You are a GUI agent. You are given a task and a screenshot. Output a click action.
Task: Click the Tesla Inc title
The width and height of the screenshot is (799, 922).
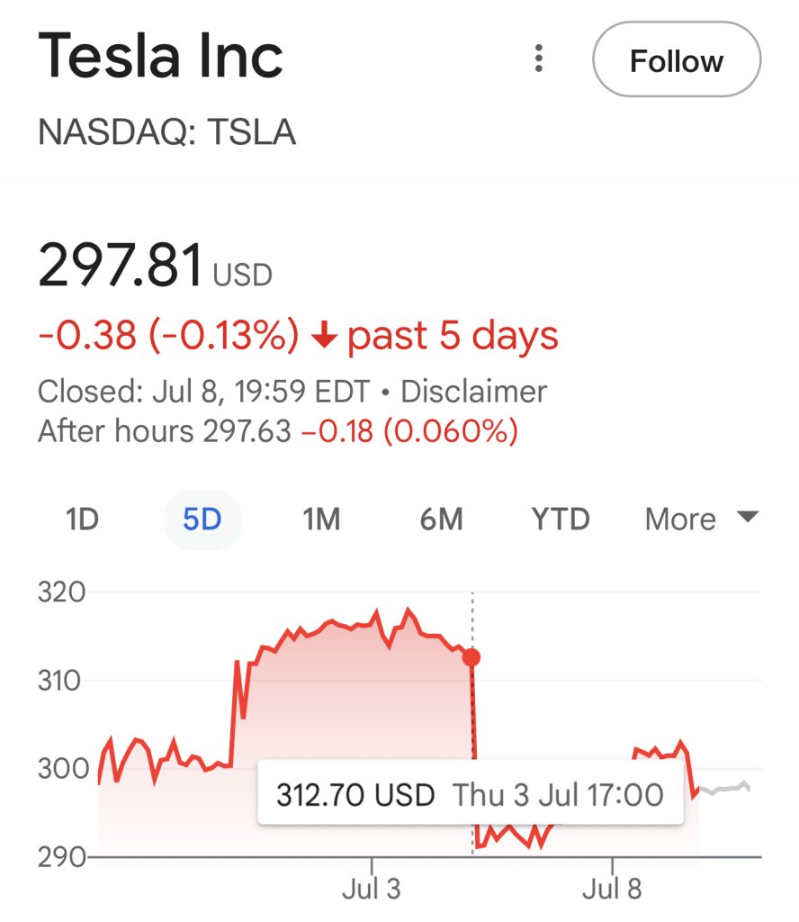[160, 56]
